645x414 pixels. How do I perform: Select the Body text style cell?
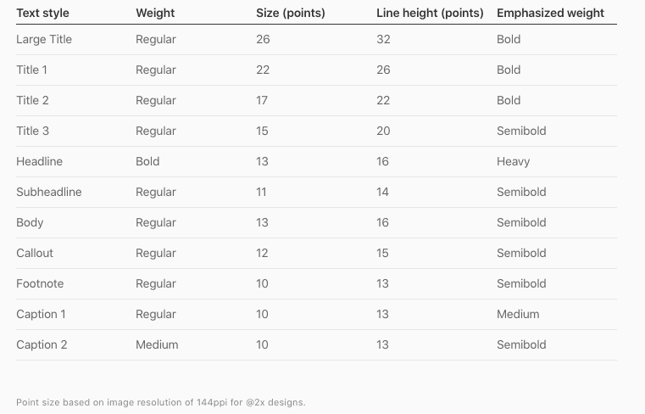[x=30, y=222]
